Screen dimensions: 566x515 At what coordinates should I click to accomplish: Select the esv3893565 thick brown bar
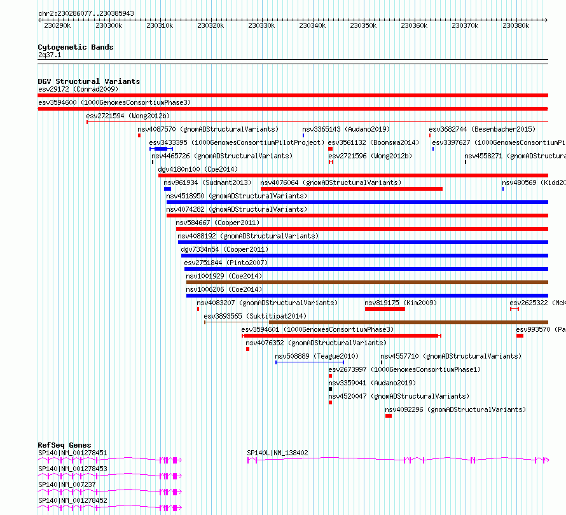[409, 322]
